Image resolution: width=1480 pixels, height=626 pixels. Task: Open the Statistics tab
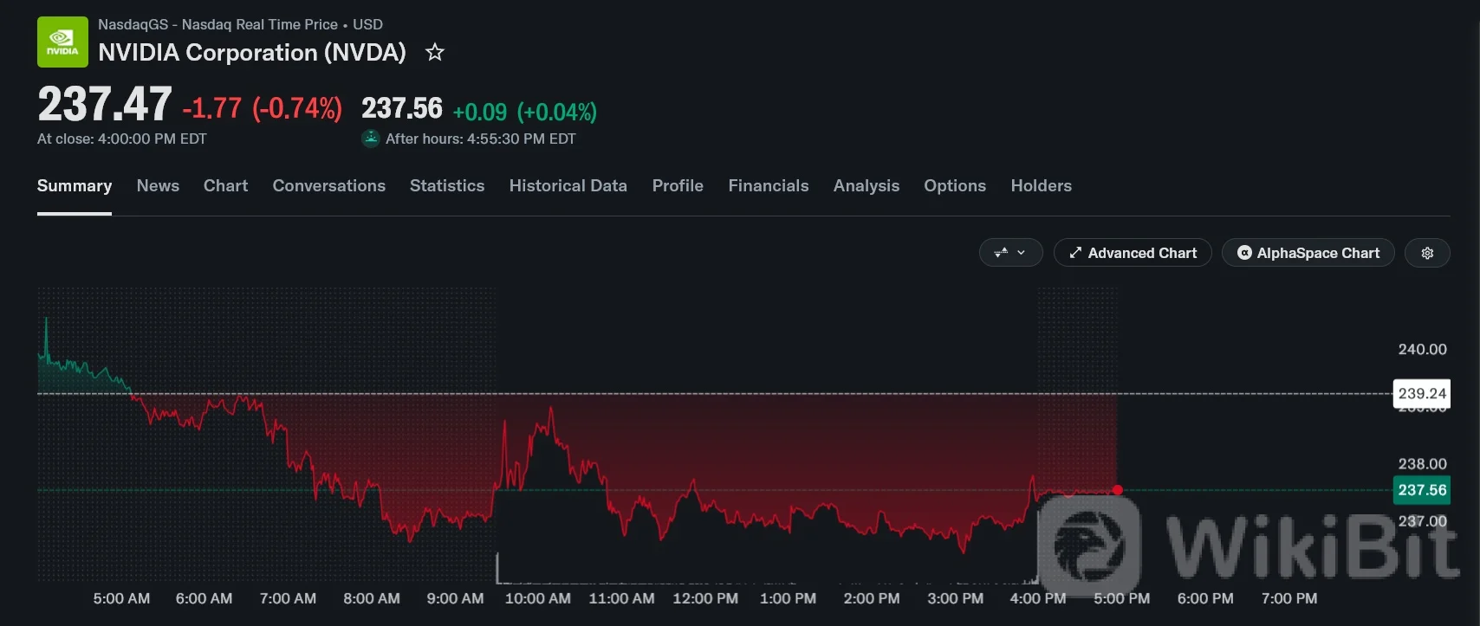pos(447,186)
